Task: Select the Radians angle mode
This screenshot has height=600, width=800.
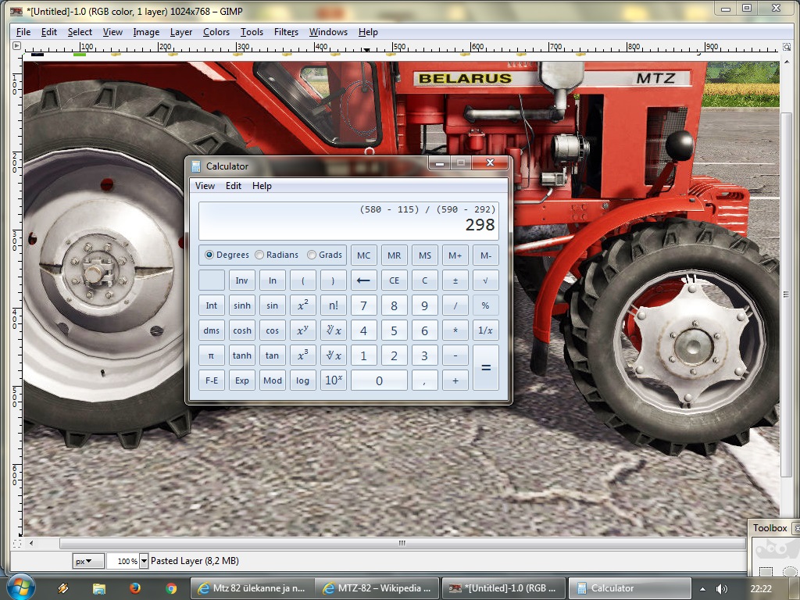Action: 259,255
